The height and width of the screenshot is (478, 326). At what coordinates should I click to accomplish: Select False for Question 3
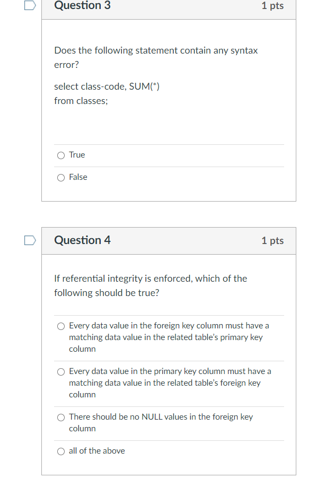pyautogui.click(x=61, y=177)
